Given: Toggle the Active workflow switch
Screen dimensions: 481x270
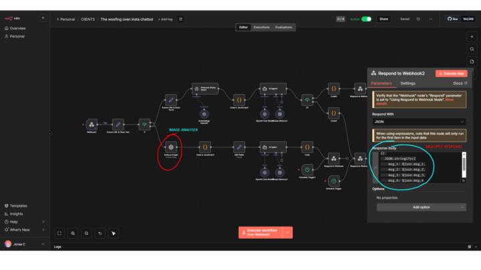Looking at the screenshot, I should click(x=366, y=19).
